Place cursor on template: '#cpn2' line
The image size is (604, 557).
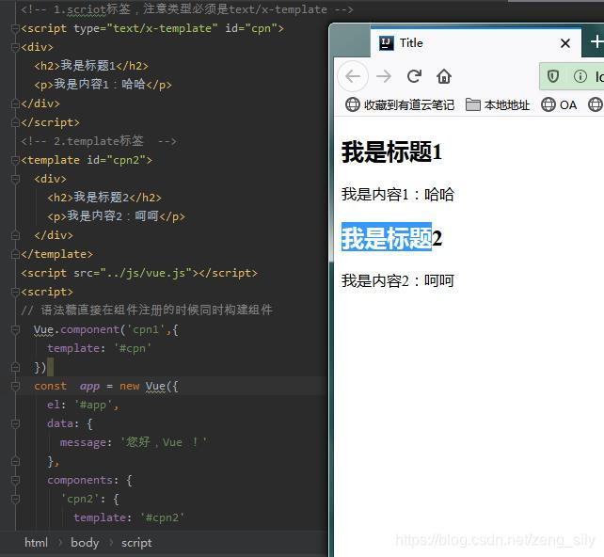click(x=129, y=517)
